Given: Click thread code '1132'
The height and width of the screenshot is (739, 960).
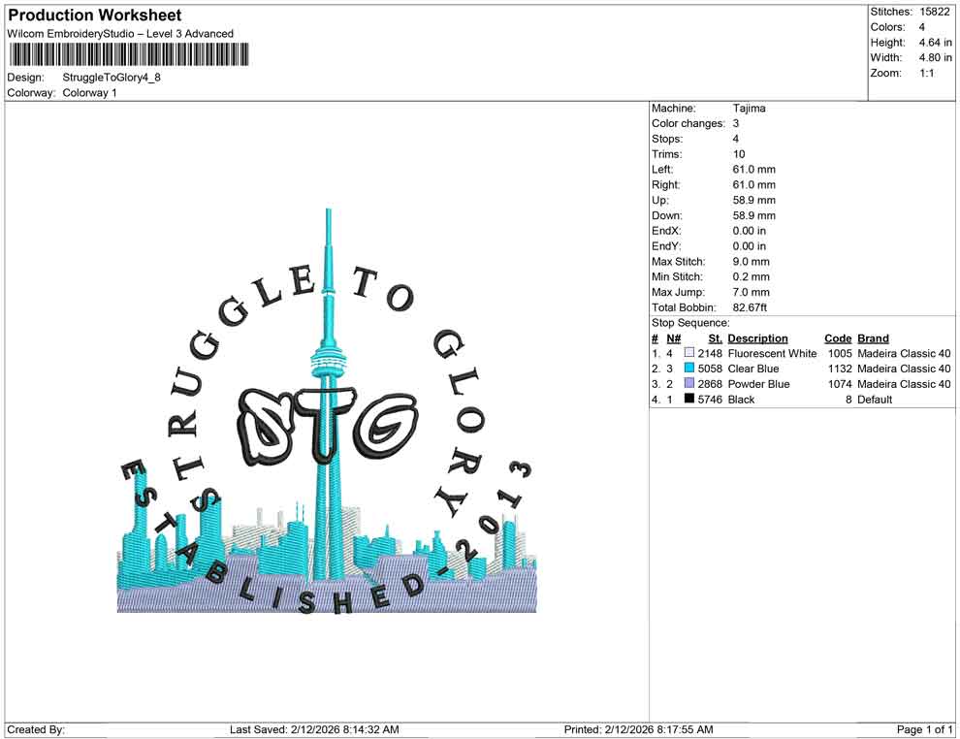Looking at the screenshot, I should pyautogui.click(x=840, y=368).
